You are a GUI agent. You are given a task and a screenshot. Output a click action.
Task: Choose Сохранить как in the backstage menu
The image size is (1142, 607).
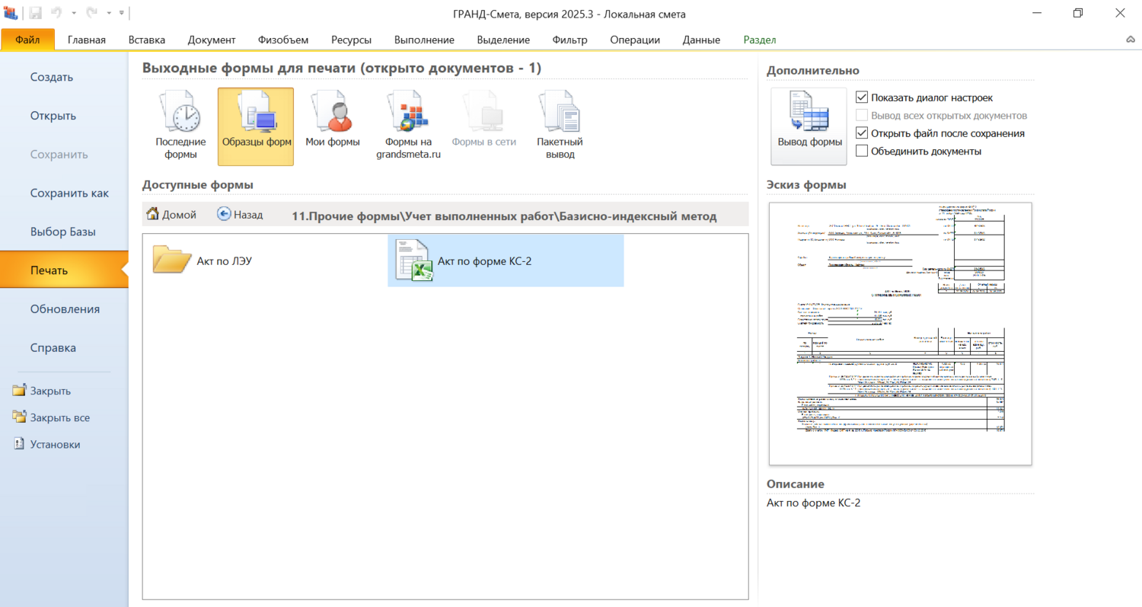[x=64, y=193]
